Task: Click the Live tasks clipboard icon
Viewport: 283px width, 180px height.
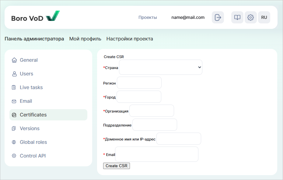Action: [14, 88]
